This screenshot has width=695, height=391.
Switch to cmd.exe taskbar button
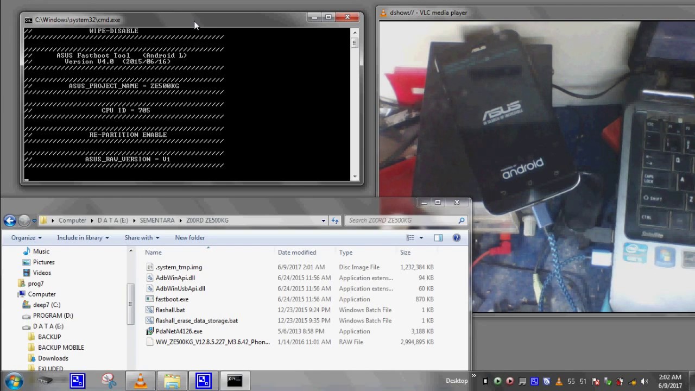click(235, 381)
